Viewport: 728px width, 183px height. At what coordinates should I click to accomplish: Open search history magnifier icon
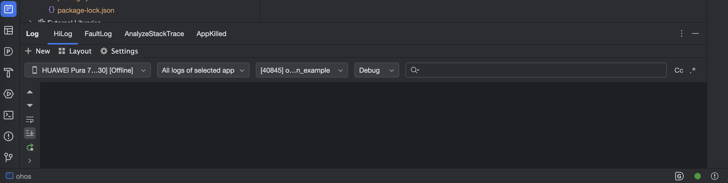[415, 70]
